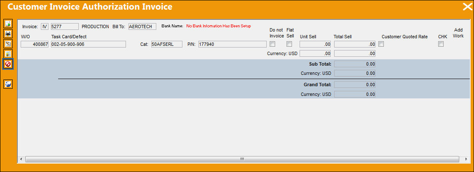474x172 pixels.
Task: Click the PRODUCTION label text
Action: coord(95,26)
